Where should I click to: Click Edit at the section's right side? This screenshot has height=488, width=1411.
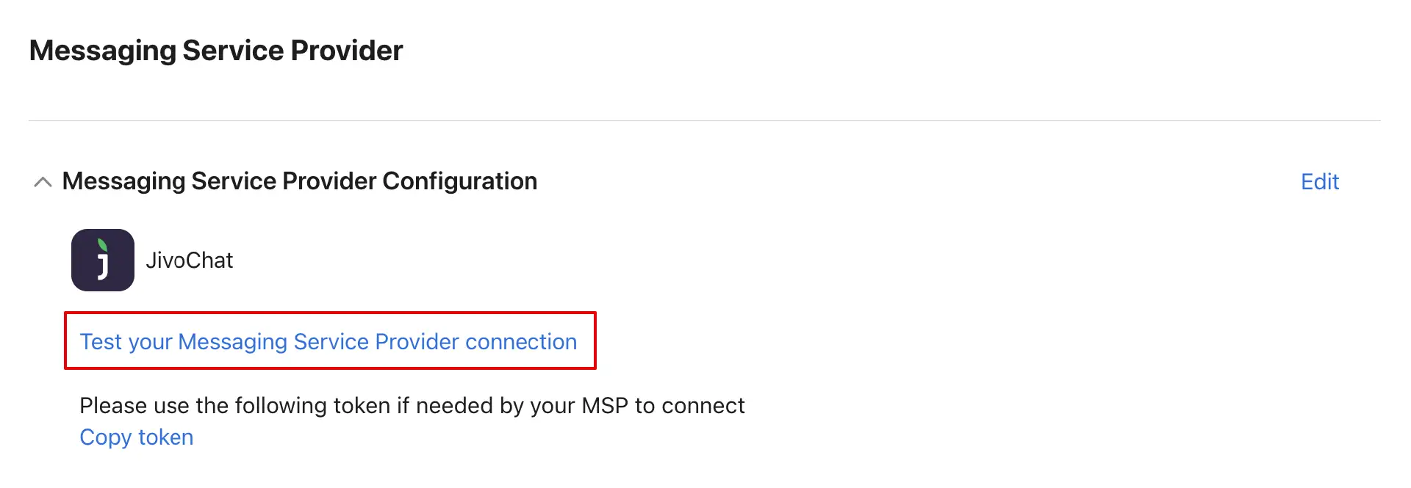pyautogui.click(x=1319, y=182)
